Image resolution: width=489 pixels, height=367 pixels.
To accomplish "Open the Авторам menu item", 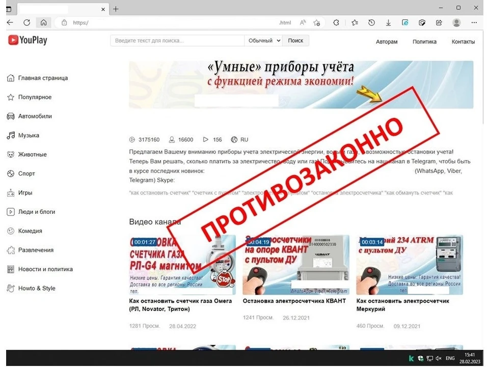I will click(387, 42).
